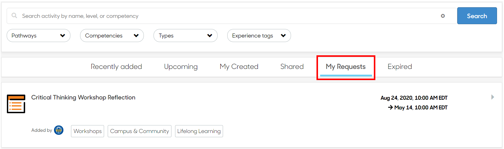Clear the search field with the circle icon
The image size is (504, 149).
click(x=443, y=16)
